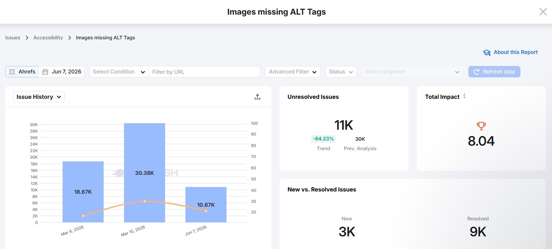Click the Total Impact card title
This screenshot has height=249, width=552.
[x=442, y=97]
